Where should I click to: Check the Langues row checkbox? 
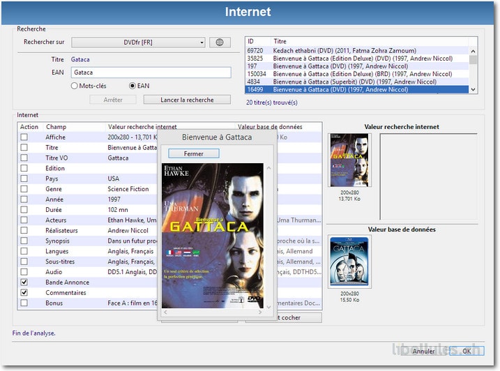point(24,251)
